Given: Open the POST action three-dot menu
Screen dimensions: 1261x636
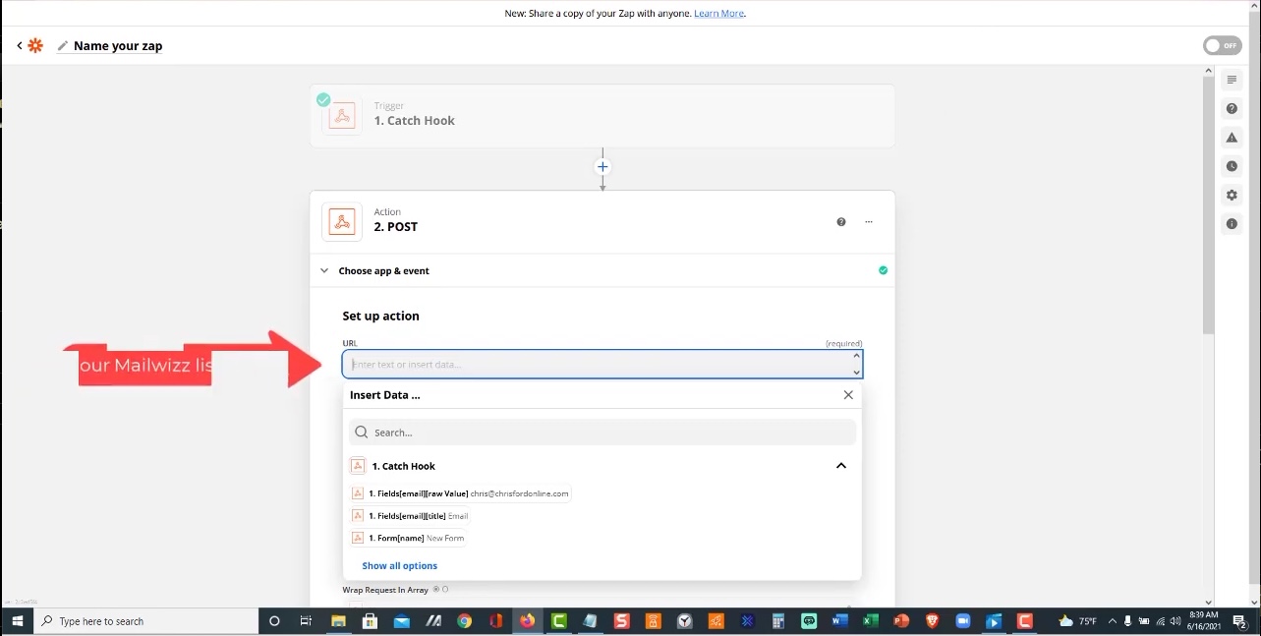Looking at the screenshot, I should 869,222.
